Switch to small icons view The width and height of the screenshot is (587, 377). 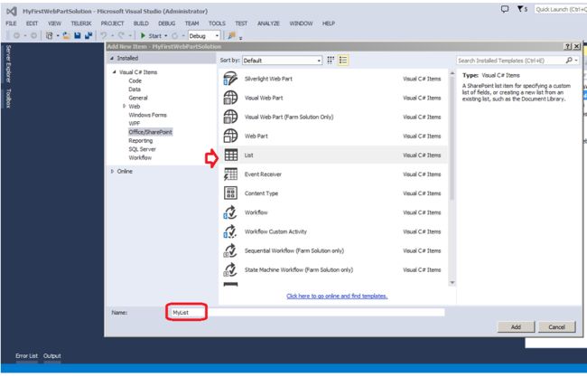[x=331, y=61]
